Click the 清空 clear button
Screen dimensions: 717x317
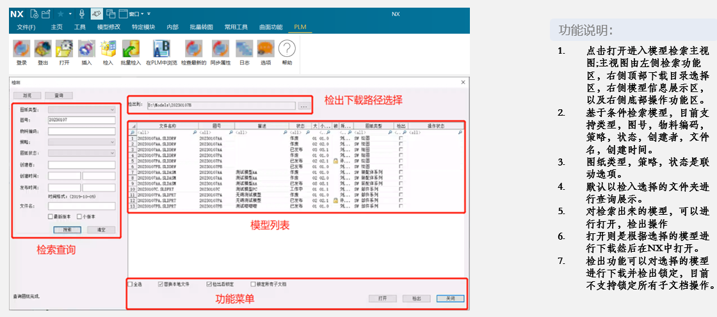(x=102, y=229)
